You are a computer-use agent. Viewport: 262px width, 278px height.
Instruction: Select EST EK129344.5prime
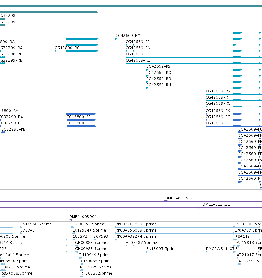point(89,230)
